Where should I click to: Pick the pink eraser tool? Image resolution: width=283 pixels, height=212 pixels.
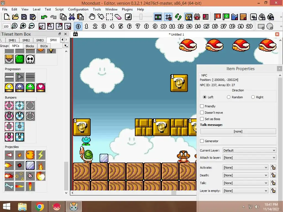click(x=118, y=17)
